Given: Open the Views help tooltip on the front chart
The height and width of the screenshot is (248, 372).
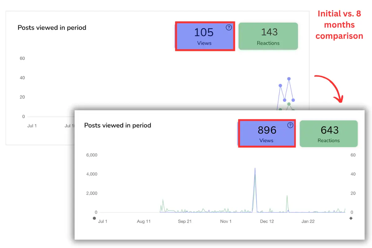Looking at the screenshot, I should click(290, 125).
